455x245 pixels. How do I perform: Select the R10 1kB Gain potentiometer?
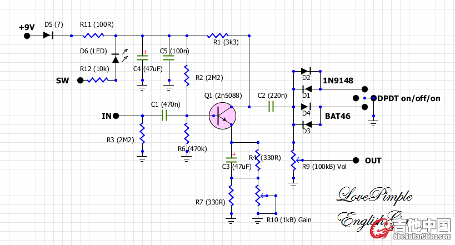(x=258, y=196)
